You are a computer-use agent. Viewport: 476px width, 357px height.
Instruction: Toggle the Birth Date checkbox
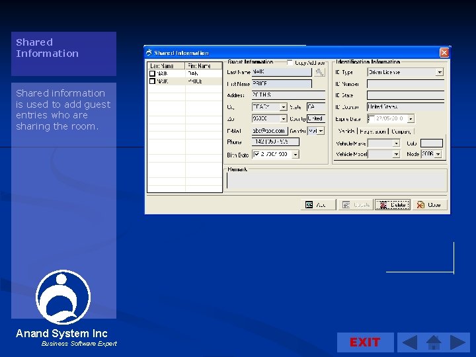click(257, 154)
